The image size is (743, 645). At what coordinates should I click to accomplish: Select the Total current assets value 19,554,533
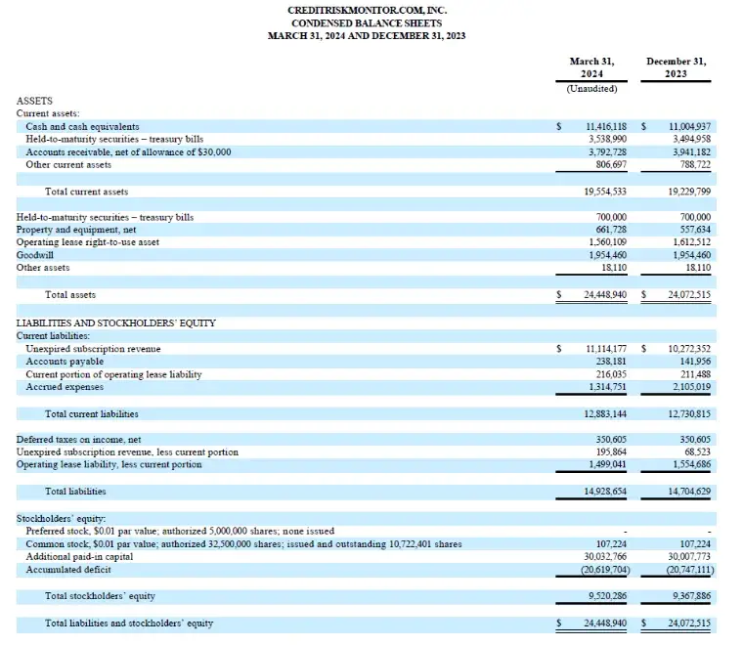[606, 192]
